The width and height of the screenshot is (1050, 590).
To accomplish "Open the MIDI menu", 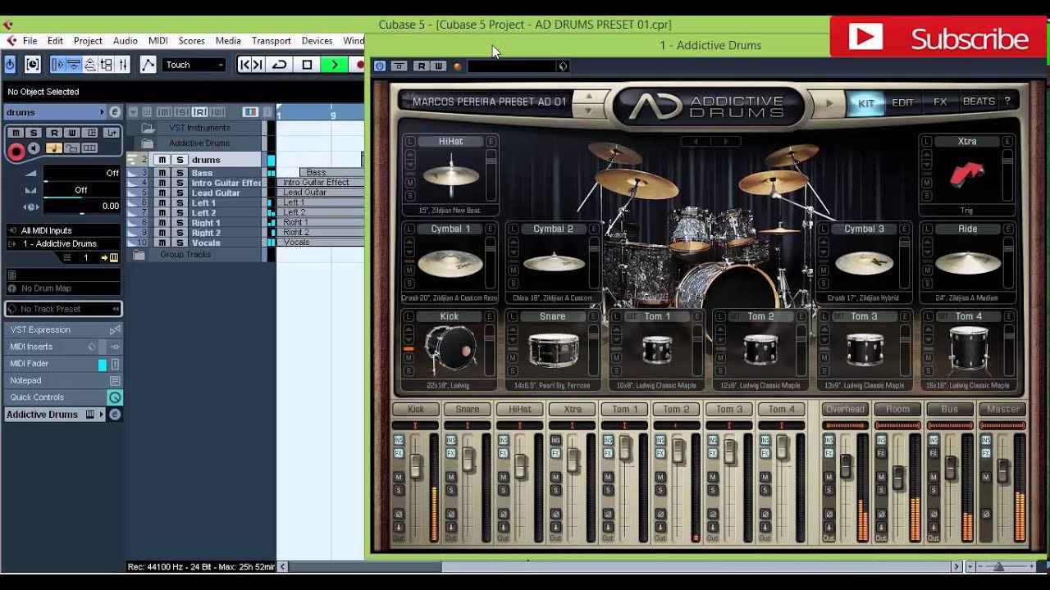I will [x=157, y=41].
